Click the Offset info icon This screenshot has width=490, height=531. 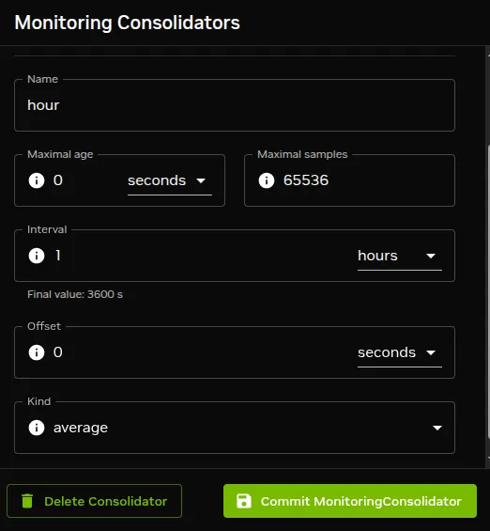click(x=37, y=352)
